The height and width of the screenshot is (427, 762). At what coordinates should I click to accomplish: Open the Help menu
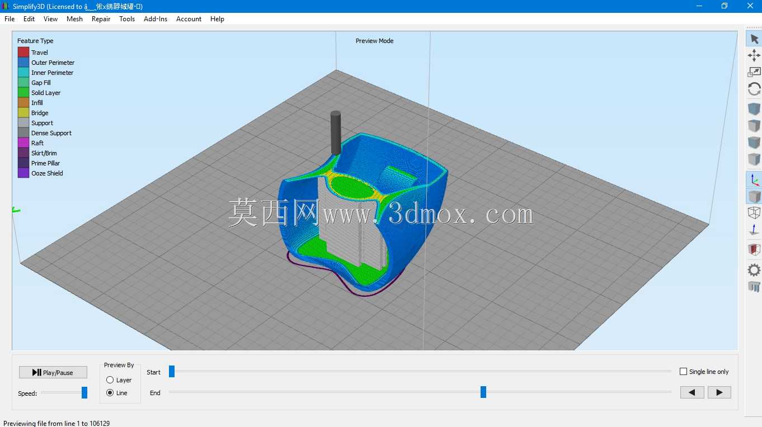coord(217,18)
